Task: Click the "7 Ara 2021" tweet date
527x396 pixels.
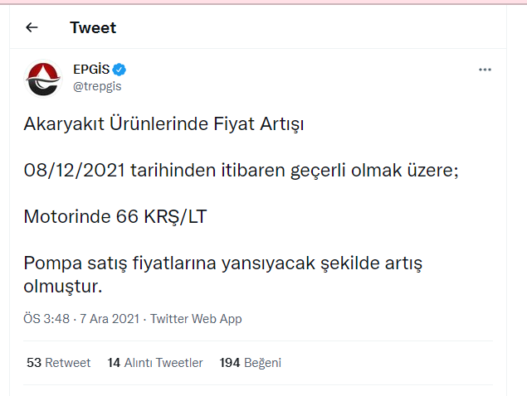Action: [x=110, y=319]
